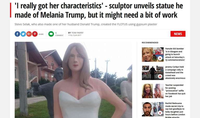The width and height of the screenshot is (200, 118).
Task: Open comments via green speech bubble icon
Action: click(x=51, y=34)
